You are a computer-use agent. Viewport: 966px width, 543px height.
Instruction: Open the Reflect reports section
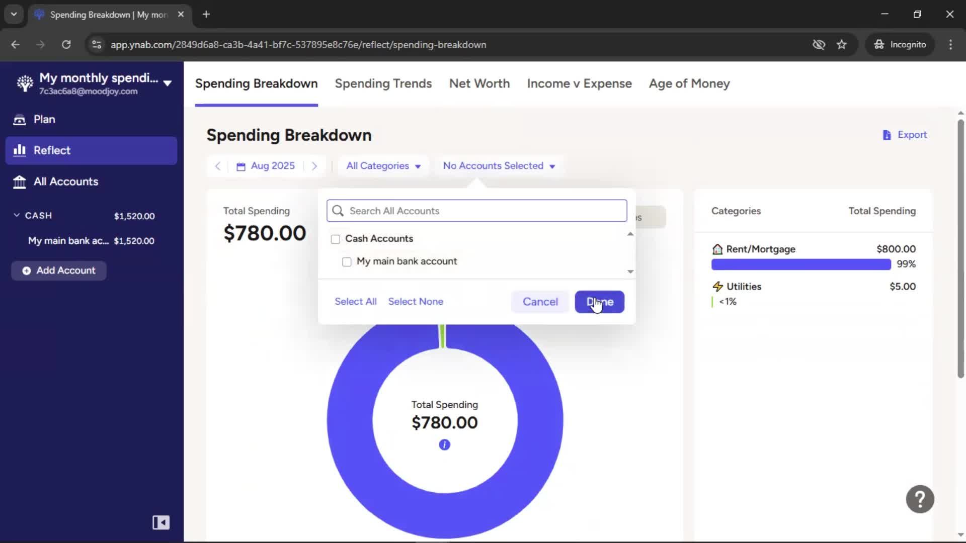pos(91,150)
